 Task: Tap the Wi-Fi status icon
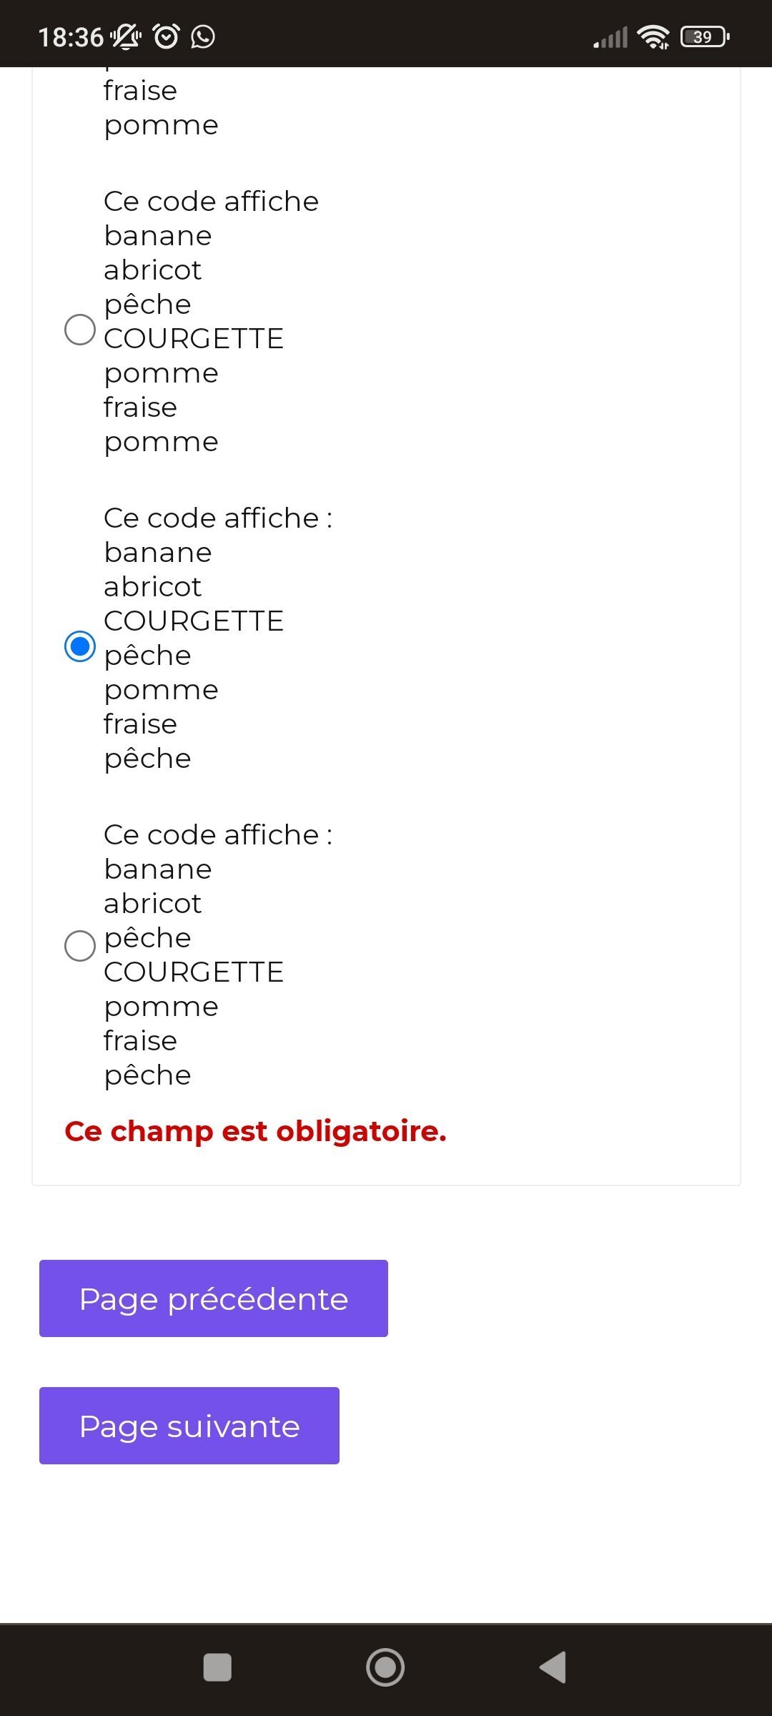click(x=653, y=37)
